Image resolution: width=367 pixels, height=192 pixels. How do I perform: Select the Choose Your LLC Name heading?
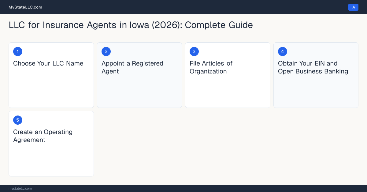coord(48,63)
